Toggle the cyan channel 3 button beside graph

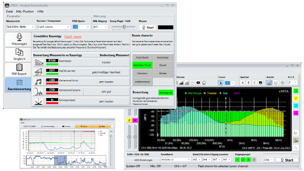[296, 106]
